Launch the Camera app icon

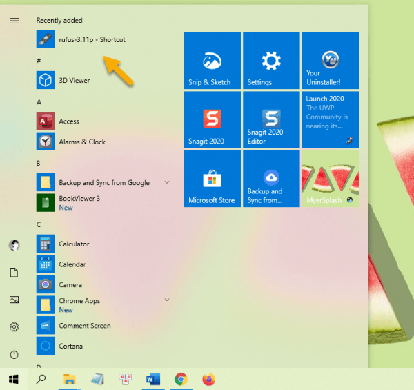click(46, 284)
